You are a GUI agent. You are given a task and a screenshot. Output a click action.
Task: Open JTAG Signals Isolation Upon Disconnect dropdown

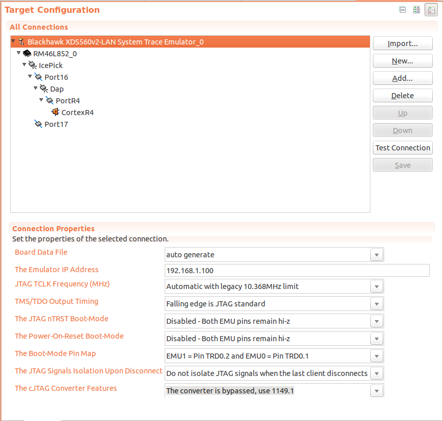[376, 373]
